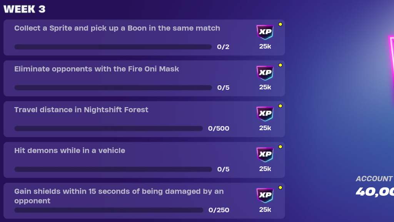Click the XP badge on the Gain shields quest
Screen dimensions: 394x222
pos(265,197)
